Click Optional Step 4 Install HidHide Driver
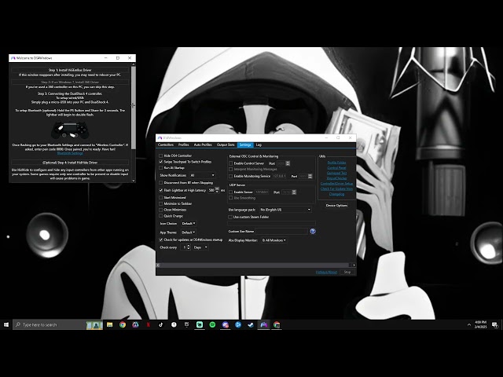This screenshot has width=503, height=377. pos(70,163)
